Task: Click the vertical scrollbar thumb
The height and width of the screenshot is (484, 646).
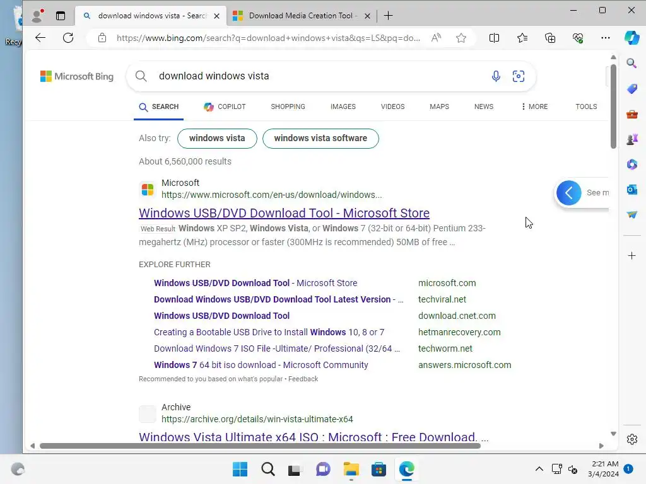Action: pyautogui.click(x=613, y=106)
